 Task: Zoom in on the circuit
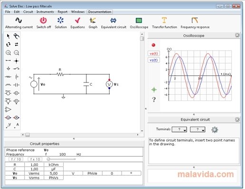[x=8, y=53]
